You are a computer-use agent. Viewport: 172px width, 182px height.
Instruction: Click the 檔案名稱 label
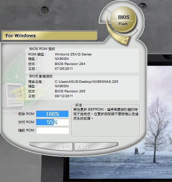(x=36, y=82)
